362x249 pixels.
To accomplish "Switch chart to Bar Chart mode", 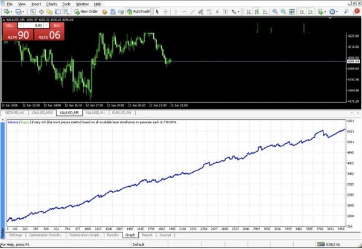I will (x=249, y=11).
